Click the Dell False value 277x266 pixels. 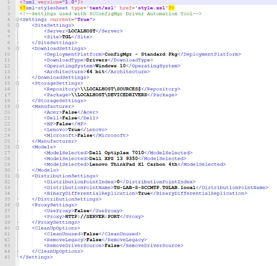(70, 118)
